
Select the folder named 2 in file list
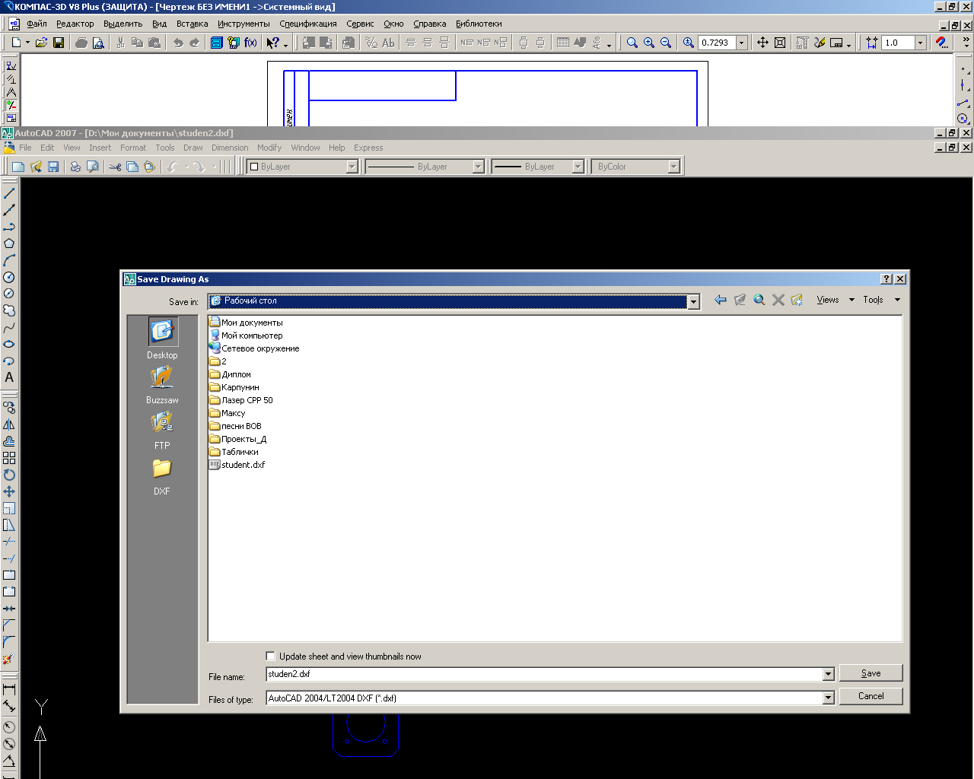click(218, 361)
